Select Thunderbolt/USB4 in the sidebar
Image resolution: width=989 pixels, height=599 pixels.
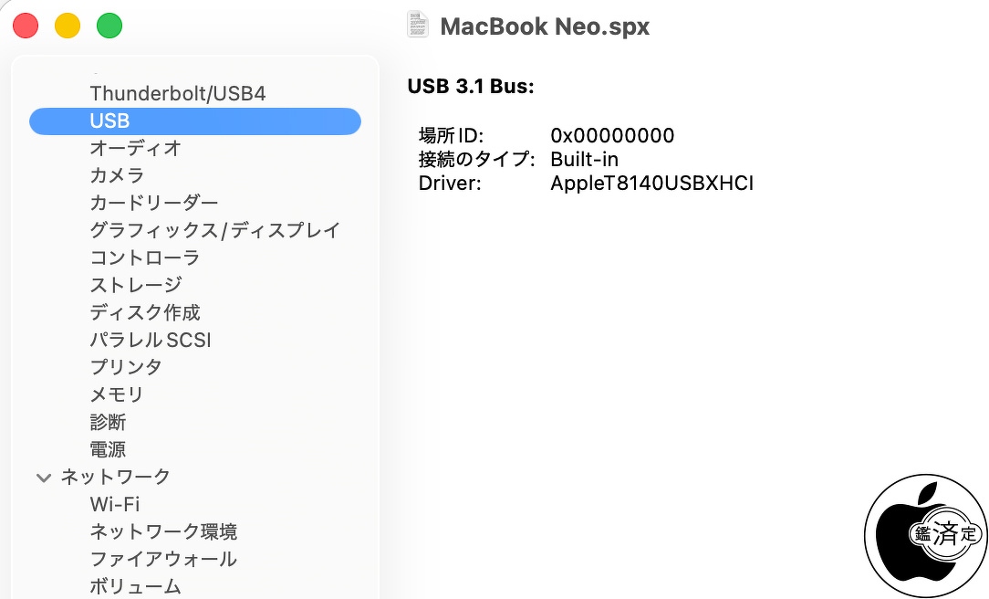point(178,93)
